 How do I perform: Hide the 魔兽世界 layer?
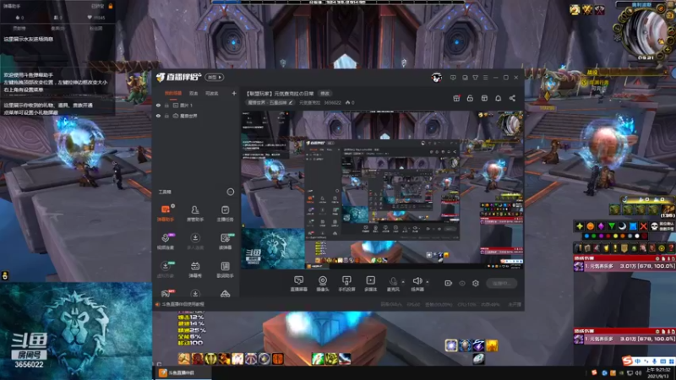tap(158, 116)
